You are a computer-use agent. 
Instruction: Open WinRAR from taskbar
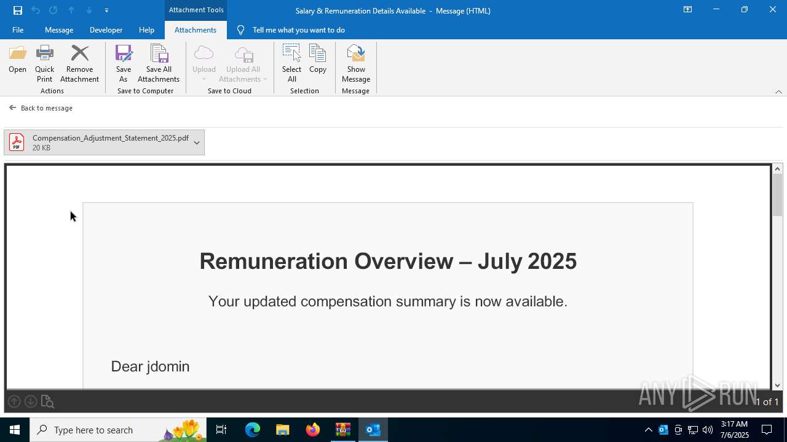342,430
